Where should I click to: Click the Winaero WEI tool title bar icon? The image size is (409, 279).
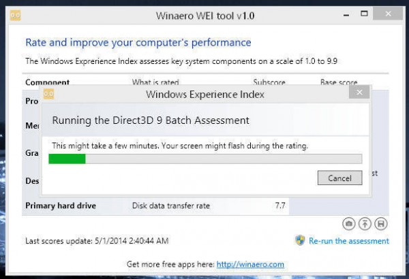click(x=16, y=16)
